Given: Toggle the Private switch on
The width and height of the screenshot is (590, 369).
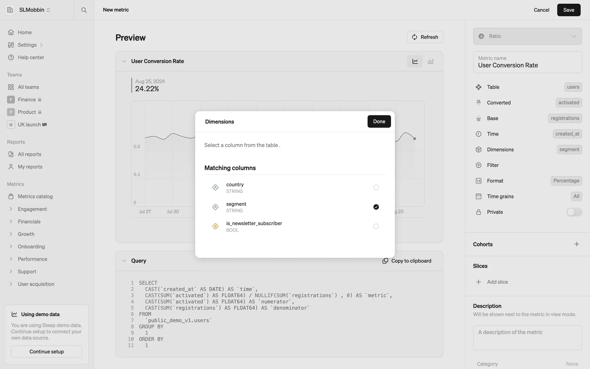Looking at the screenshot, I should (x=574, y=212).
